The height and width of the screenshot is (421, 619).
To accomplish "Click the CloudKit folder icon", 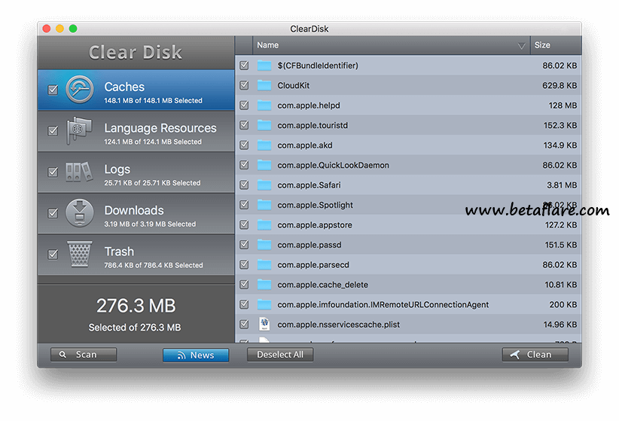I will tap(264, 85).
